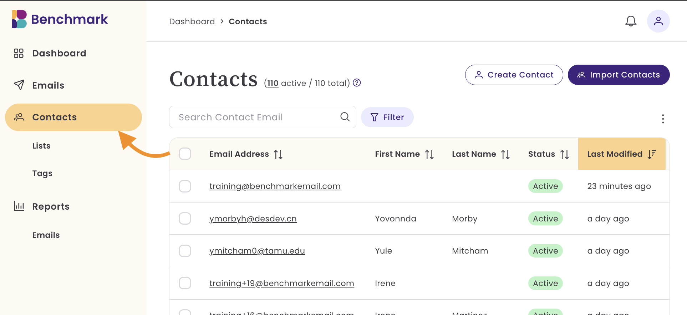Check the box for ymorbyh@desdev.cn

point(185,218)
